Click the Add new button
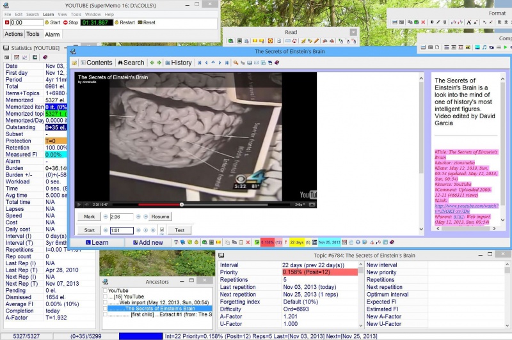Viewport: 512px width, 340px height. pos(148,242)
